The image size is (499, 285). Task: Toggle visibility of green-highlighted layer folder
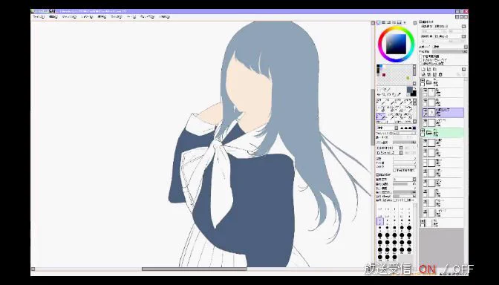tap(423, 131)
